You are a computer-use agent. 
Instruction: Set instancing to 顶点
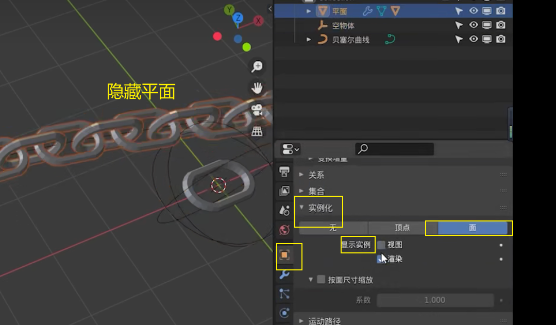402,228
